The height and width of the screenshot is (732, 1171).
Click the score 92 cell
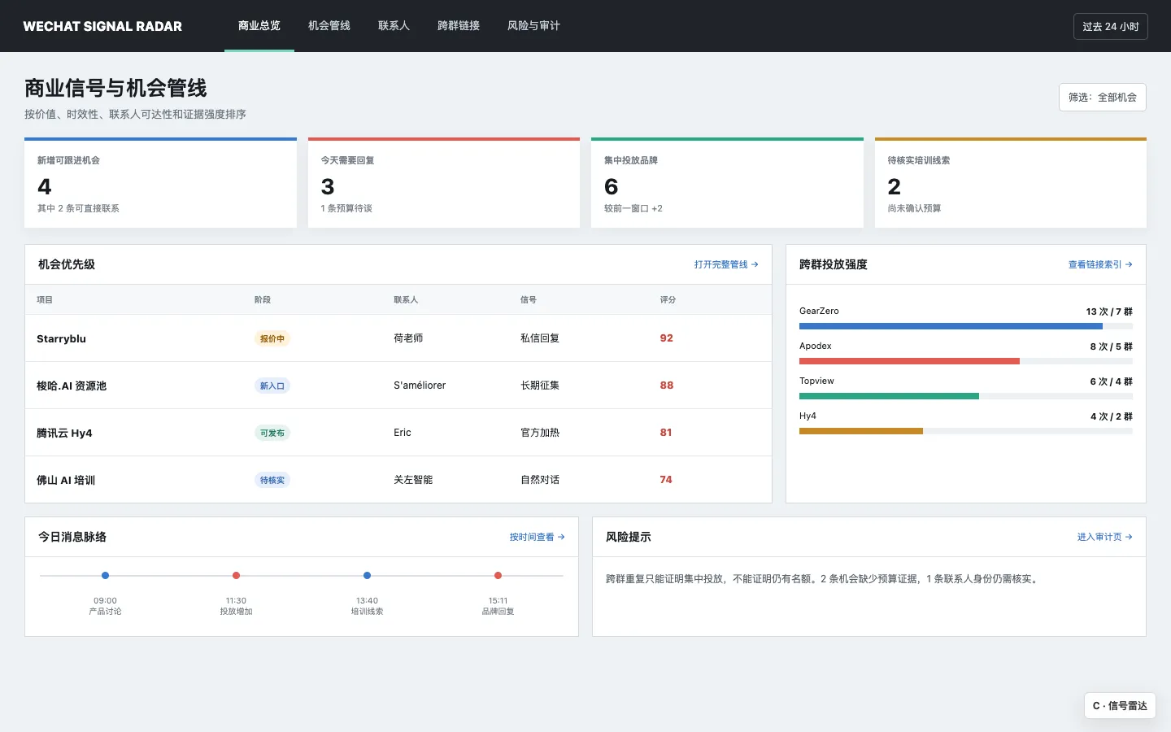[667, 338]
